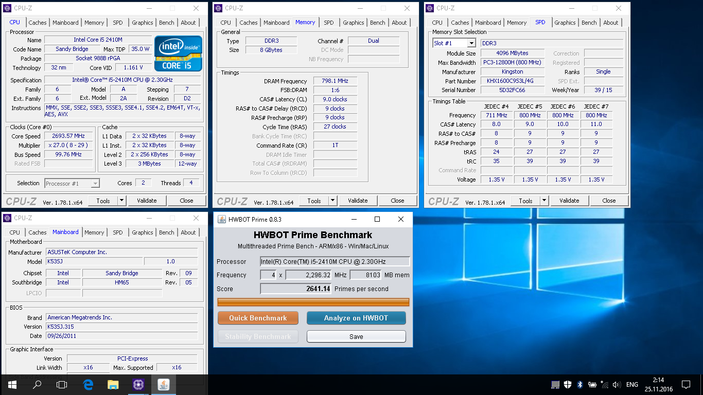Click the Score field showing 2641.14
The image size is (703, 395).
coord(296,289)
